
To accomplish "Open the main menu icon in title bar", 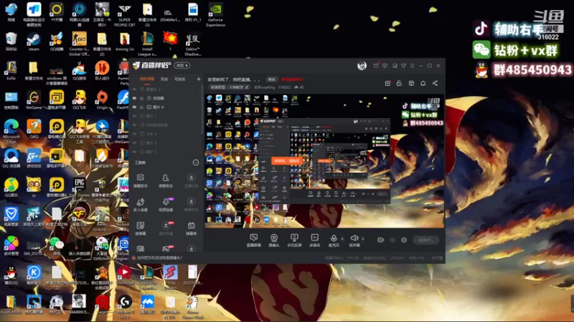I will tap(412, 66).
